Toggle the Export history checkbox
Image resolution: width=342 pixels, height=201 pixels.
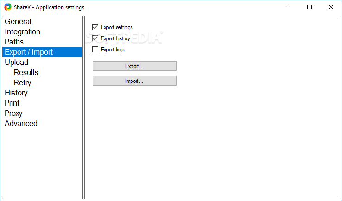[95, 38]
